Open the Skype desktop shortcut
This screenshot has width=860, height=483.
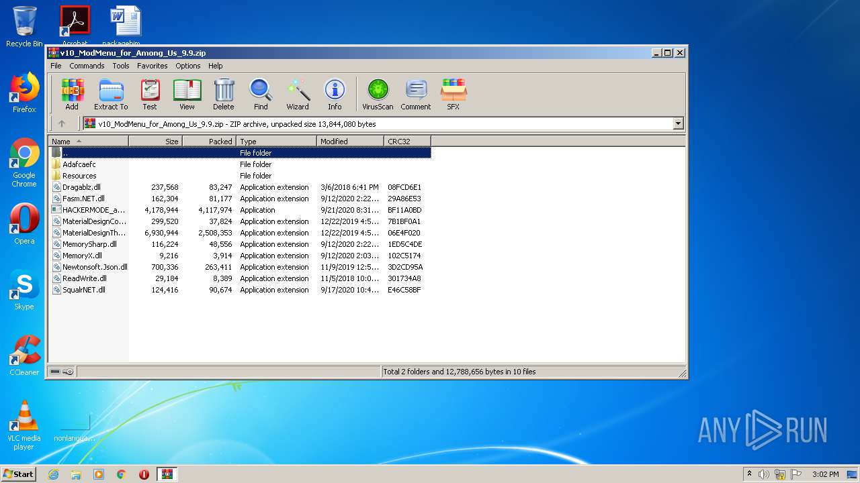point(24,290)
